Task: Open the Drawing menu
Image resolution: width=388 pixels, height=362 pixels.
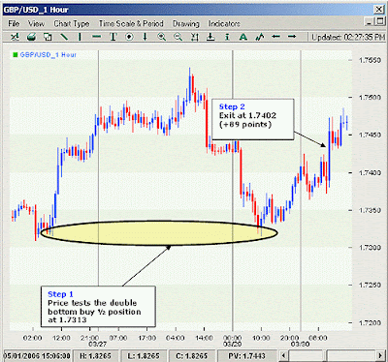Action: [x=186, y=23]
